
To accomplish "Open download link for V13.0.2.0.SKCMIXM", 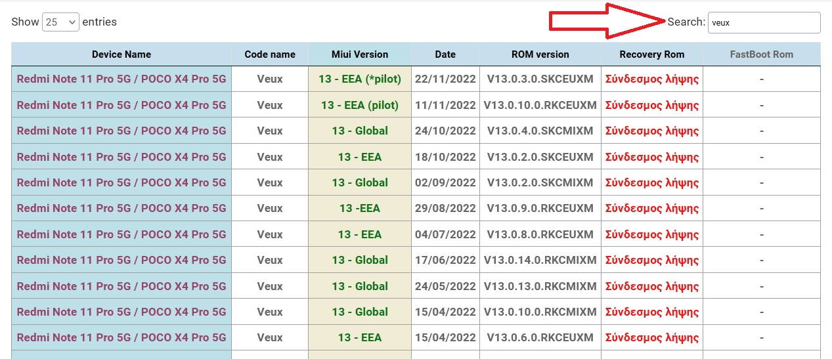I will [651, 182].
